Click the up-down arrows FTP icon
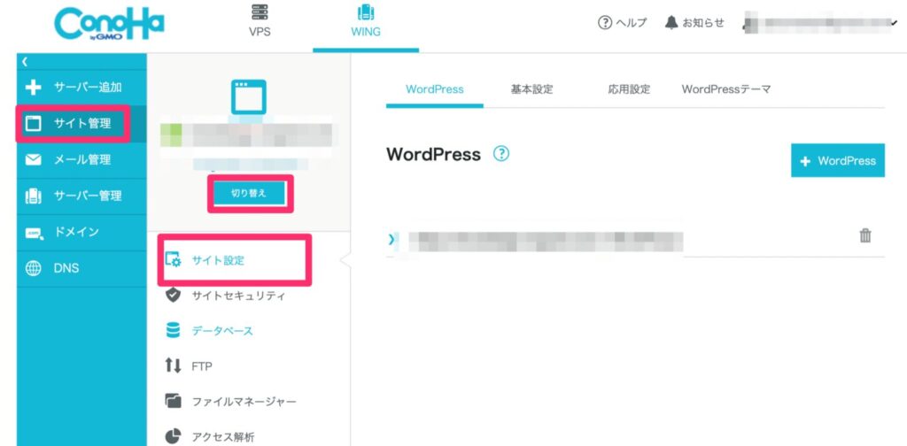The image size is (907, 446). tap(173, 365)
